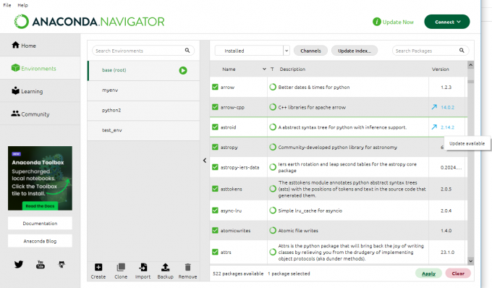Click the Apply button
492x288 pixels.
click(x=428, y=274)
